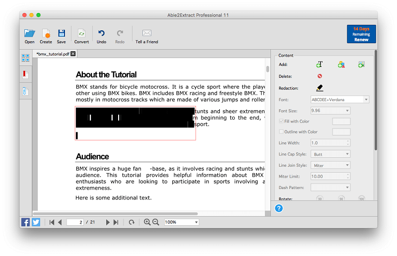Click the Audience heading
Screen dimensions: 397x256
[x=92, y=156]
